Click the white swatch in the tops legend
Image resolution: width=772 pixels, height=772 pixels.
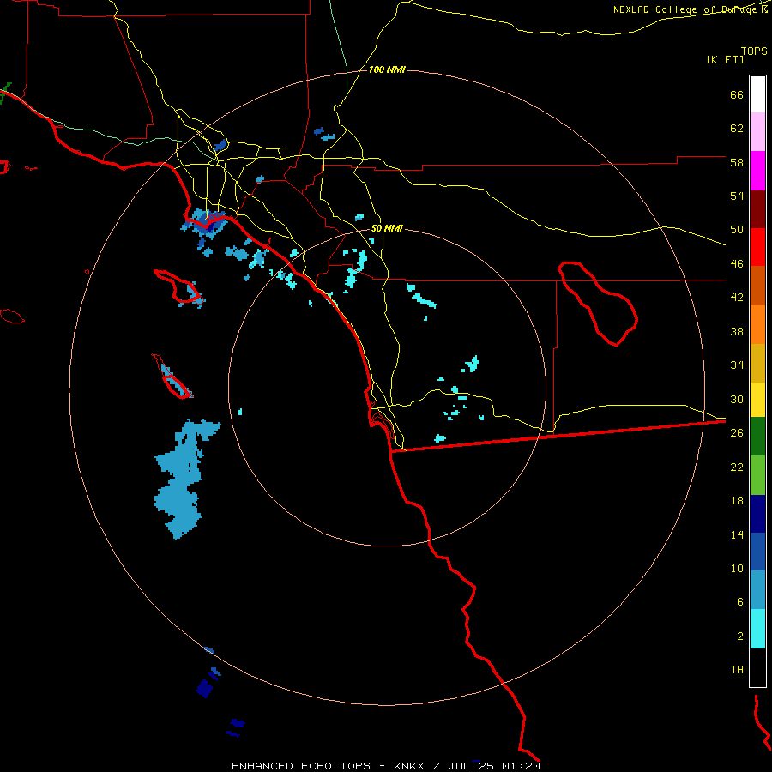click(757, 94)
